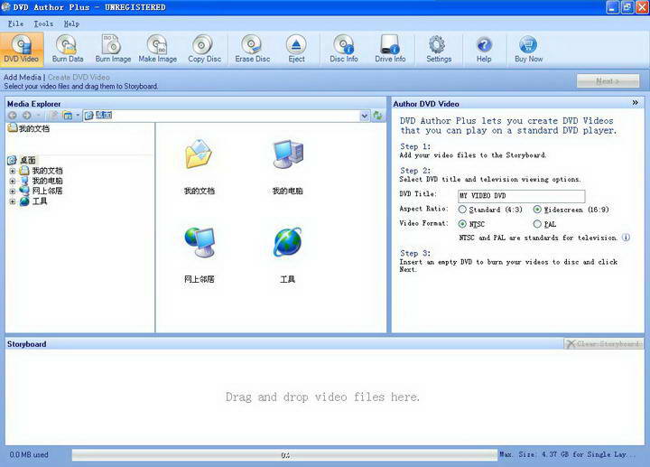This screenshot has height=467, width=650.
Task: Launch the Make Image tool
Action: click(157, 49)
